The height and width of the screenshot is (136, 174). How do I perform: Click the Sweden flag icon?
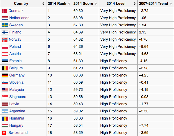(x=5, y=25)
